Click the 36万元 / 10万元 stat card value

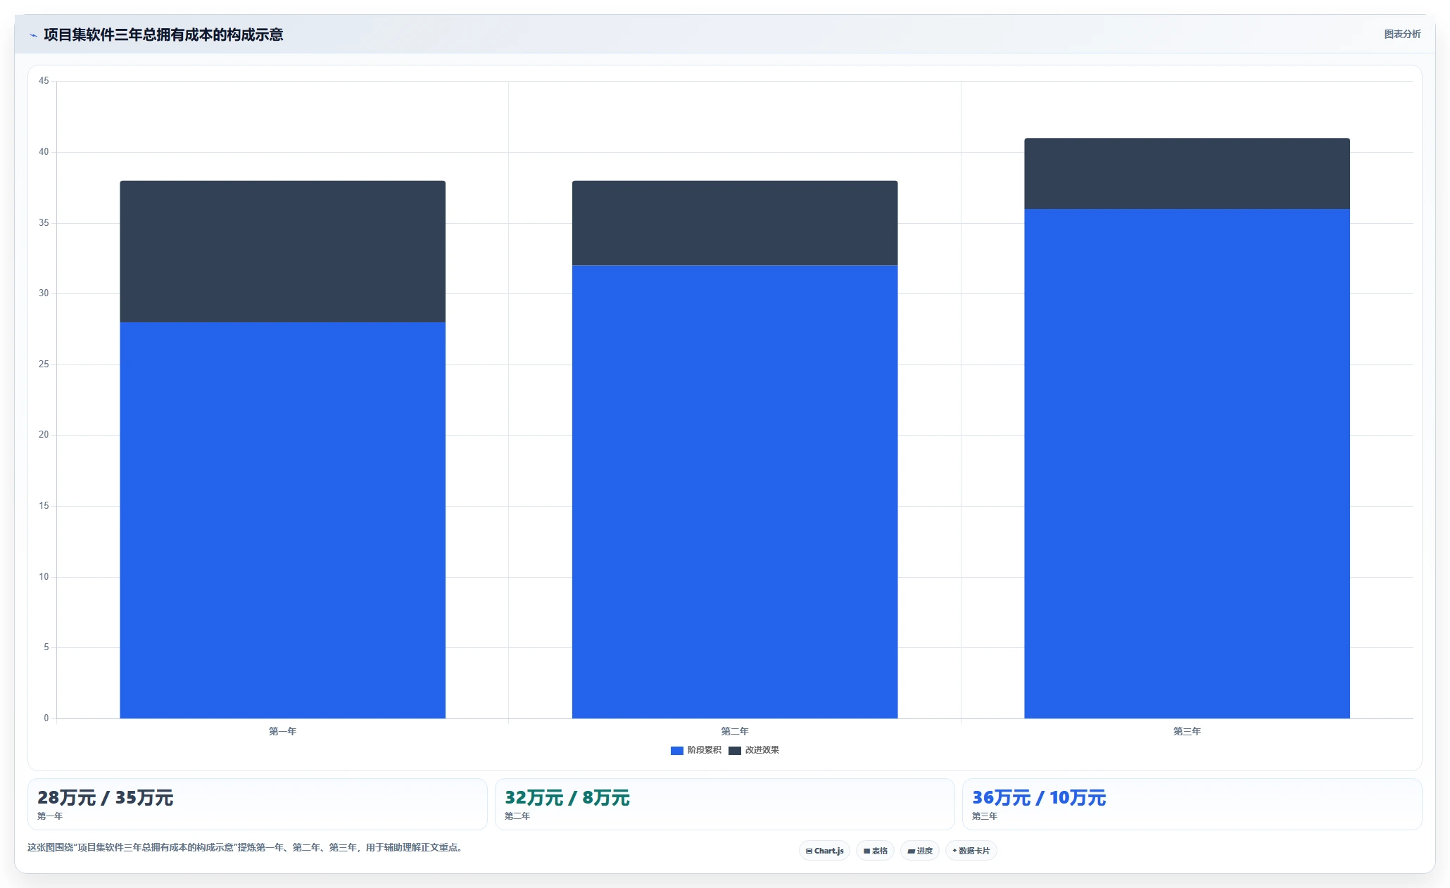pyautogui.click(x=1039, y=798)
